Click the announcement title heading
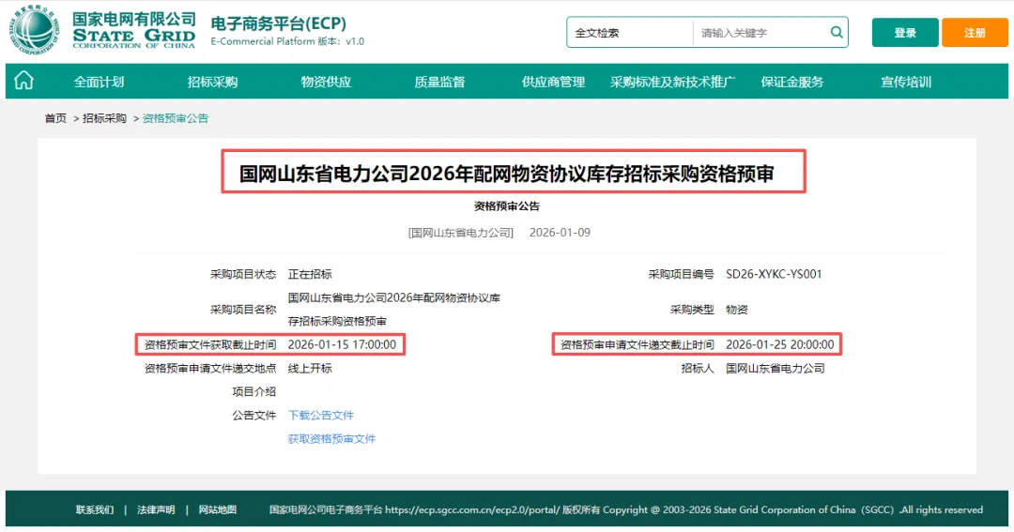This screenshot has width=1014, height=532. tap(506, 174)
